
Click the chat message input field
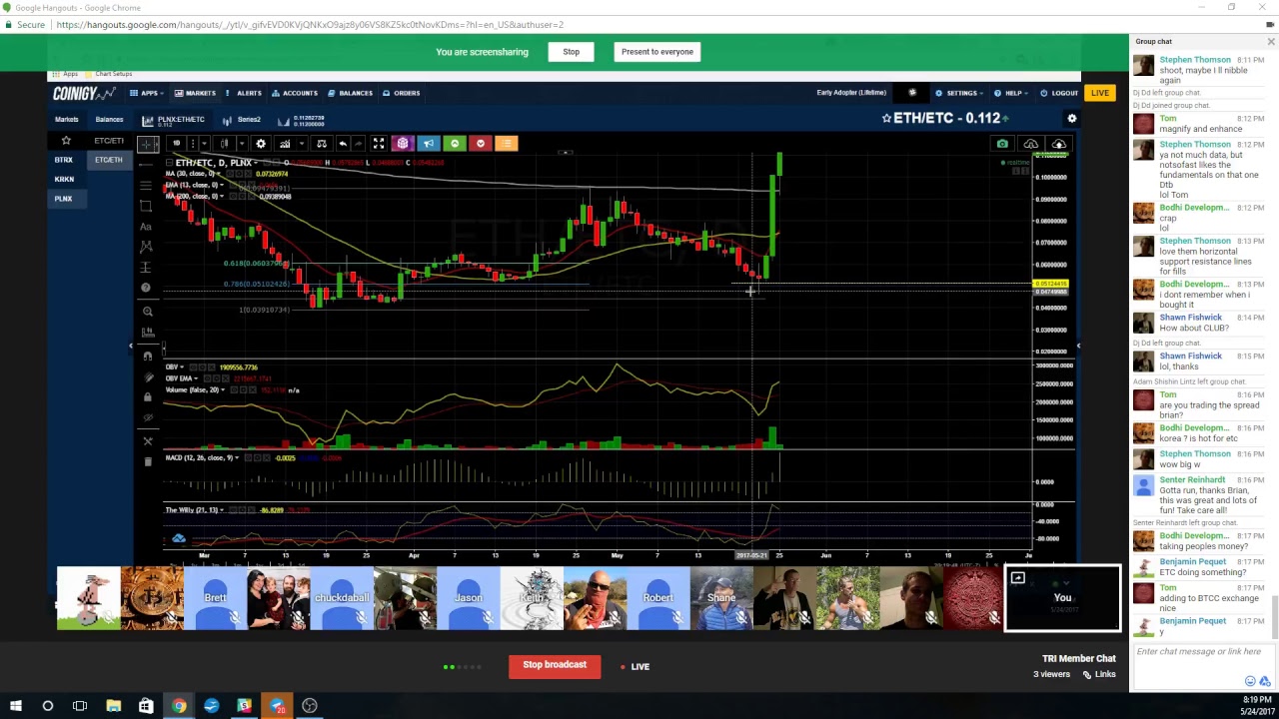click(1198, 651)
